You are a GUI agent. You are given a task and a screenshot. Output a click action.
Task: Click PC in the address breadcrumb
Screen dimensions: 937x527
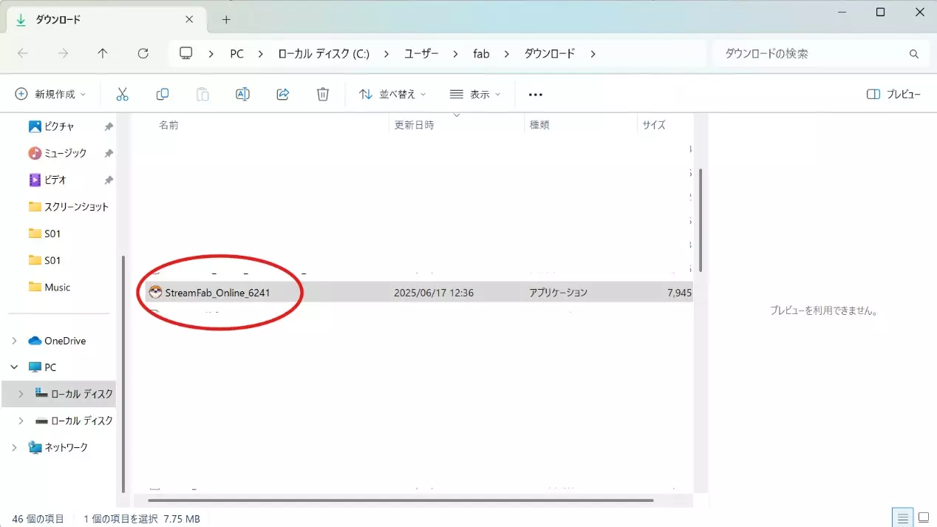coord(237,54)
